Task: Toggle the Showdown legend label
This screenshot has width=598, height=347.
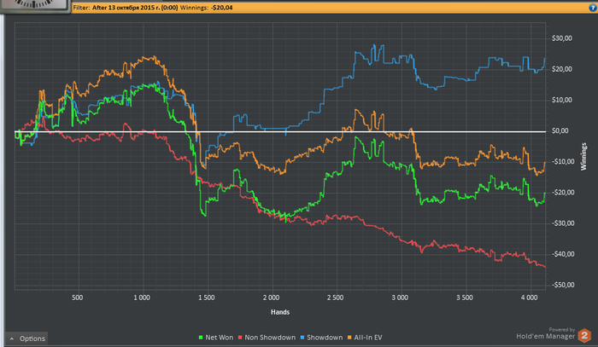Action: pyautogui.click(x=325, y=338)
